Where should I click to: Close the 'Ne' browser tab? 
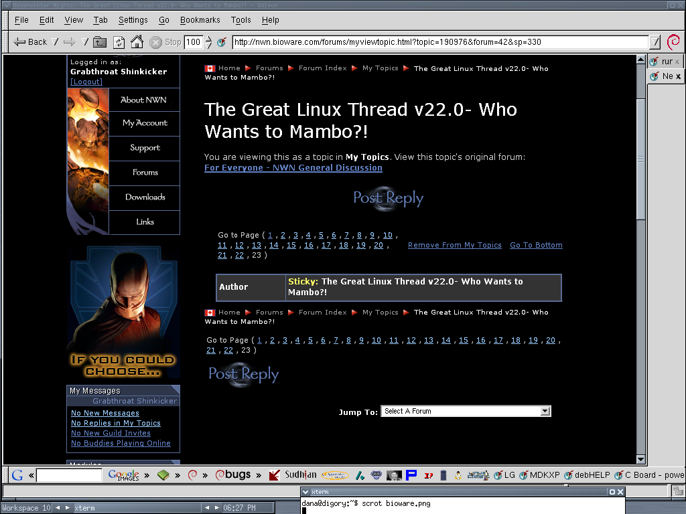pyautogui.click(x=678, y=76)
